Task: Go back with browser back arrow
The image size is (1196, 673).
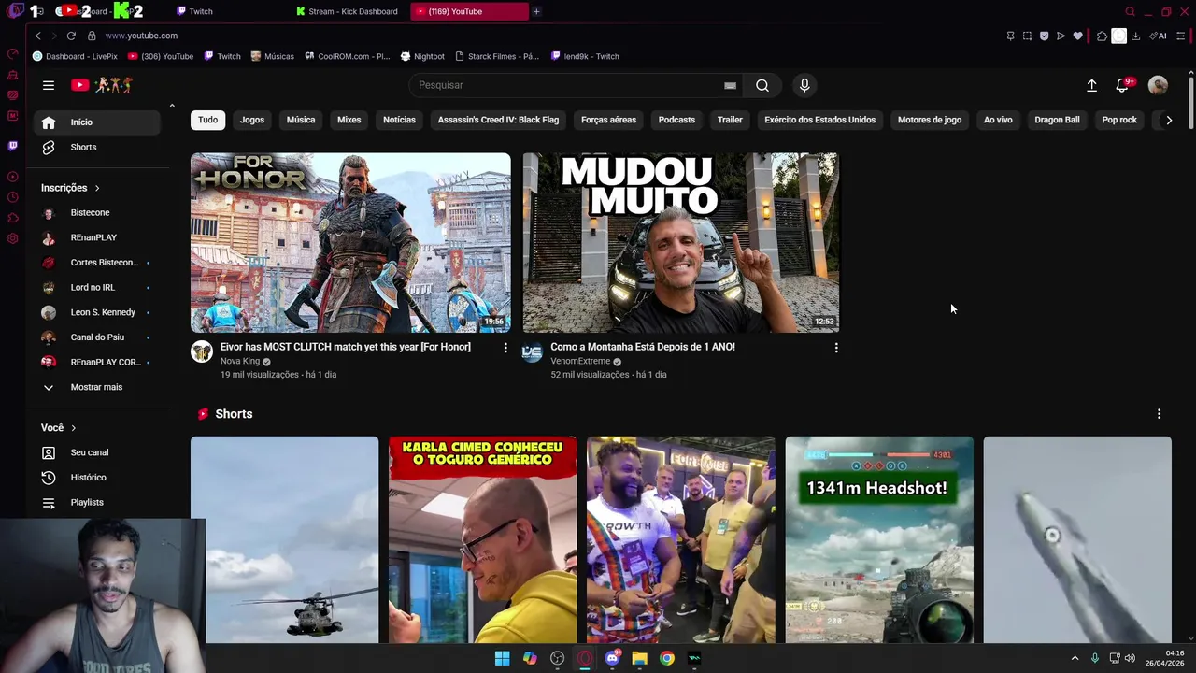Action: 37,36
